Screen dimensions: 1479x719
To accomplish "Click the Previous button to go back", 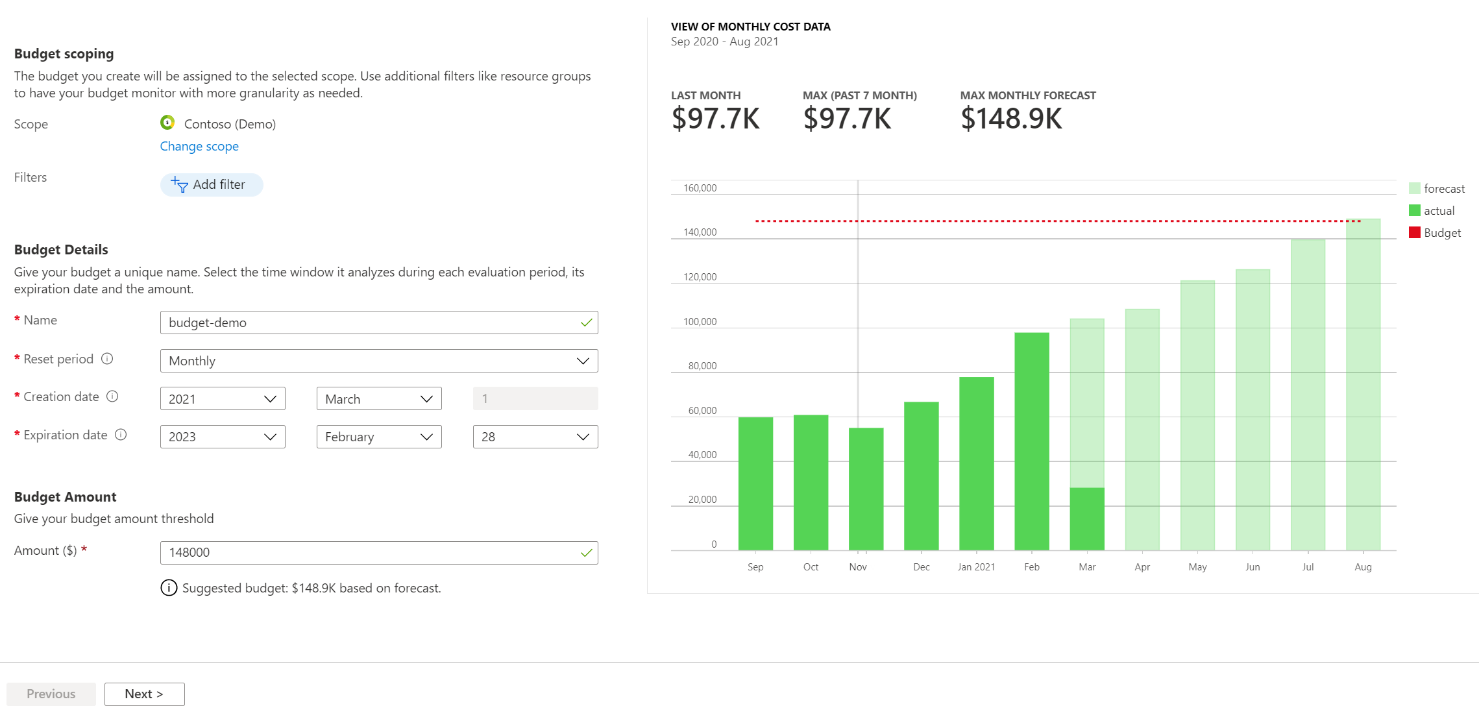I will (52, 694).
